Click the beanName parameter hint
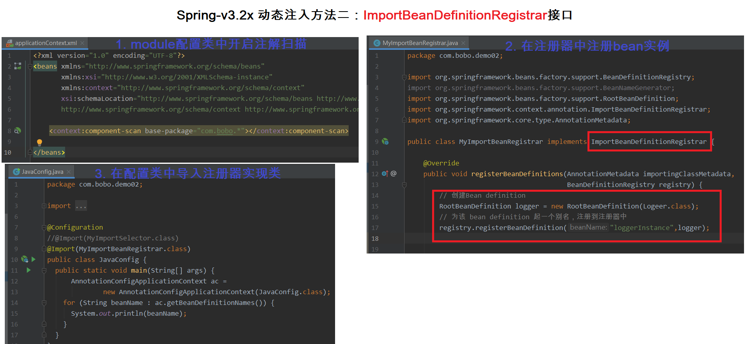Viewport: 756px width, 344px height. click(x=588, y=227)
